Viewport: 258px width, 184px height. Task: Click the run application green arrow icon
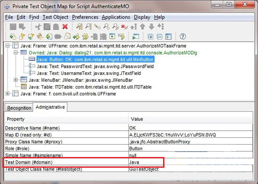tap(136, 36)
